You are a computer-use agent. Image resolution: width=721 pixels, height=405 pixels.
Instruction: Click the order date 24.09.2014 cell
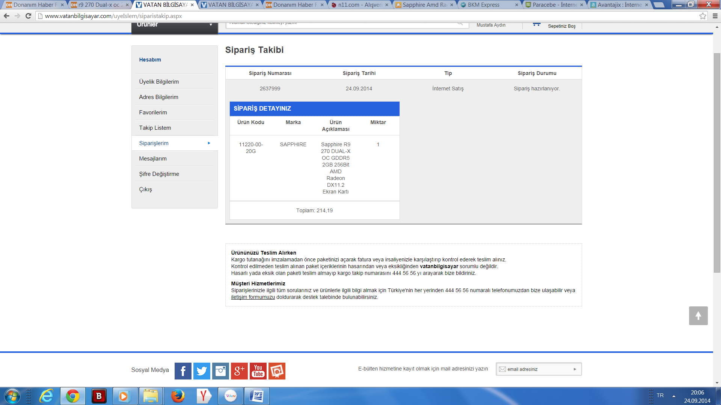tap(359, 88)
